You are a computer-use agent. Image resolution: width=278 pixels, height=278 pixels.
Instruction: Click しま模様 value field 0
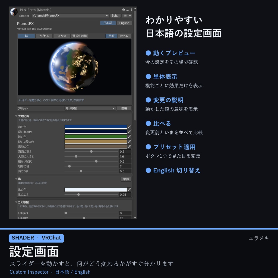point(125,213)
